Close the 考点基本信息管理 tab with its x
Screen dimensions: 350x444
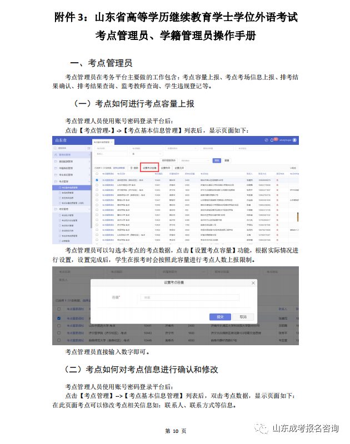(x=112, y=142)
